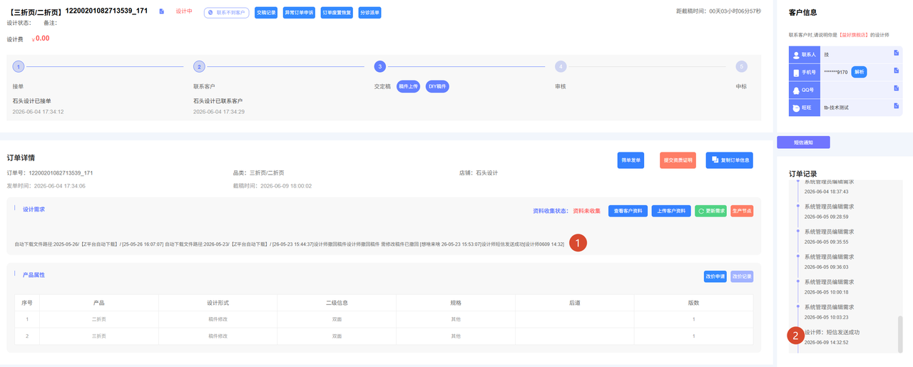This screenshot has width=913, height=367.
Task: Click 石头设计已接单 status text
Action: [x=31, y=101]
